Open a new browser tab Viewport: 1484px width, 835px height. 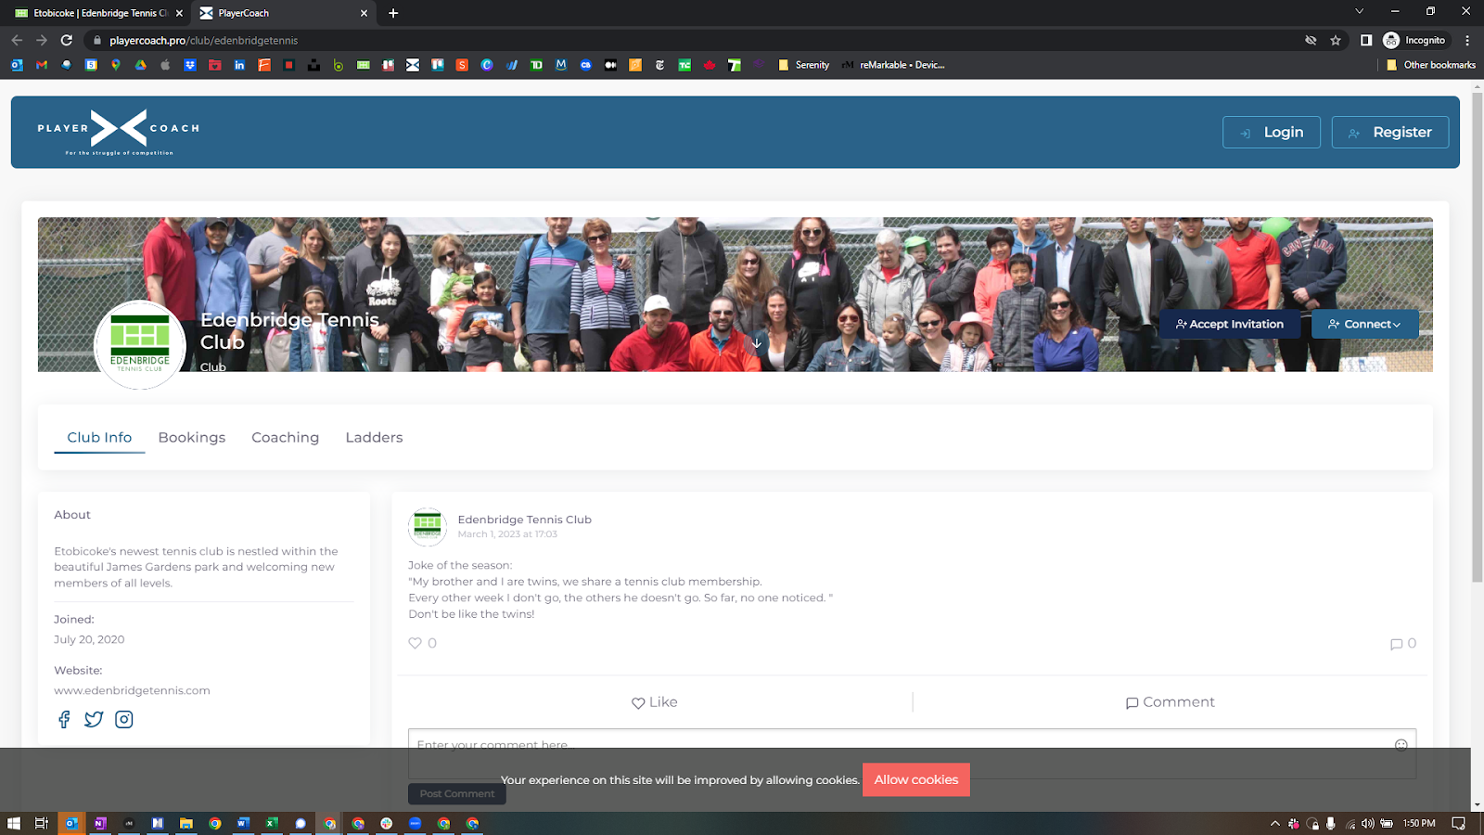pos(393,13)
